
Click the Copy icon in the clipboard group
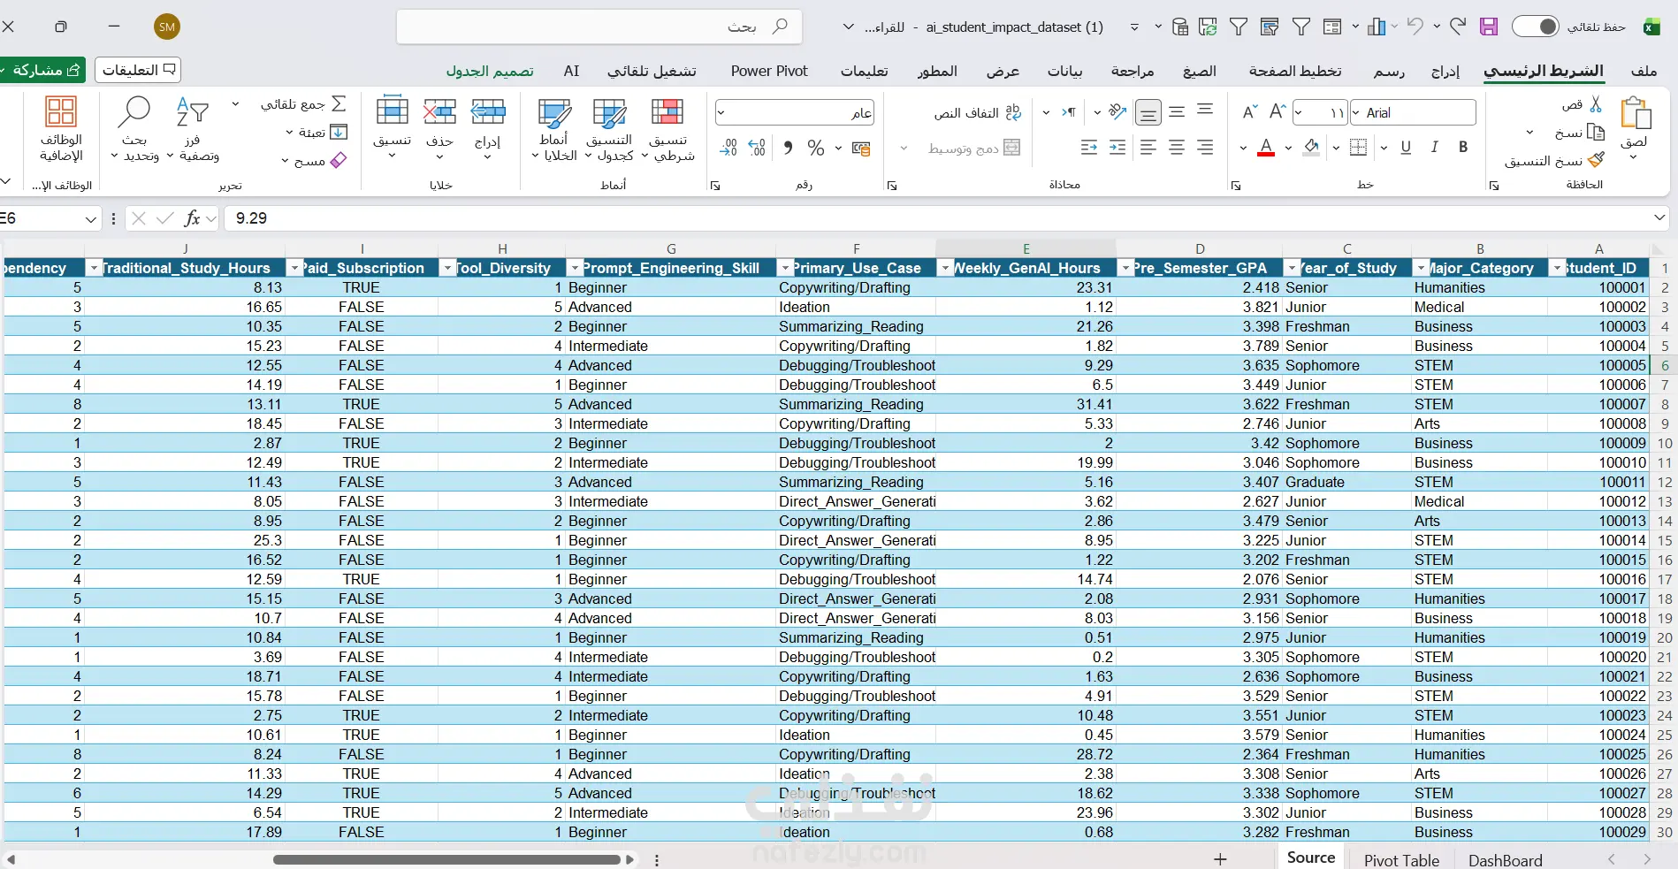[1596, 133]
